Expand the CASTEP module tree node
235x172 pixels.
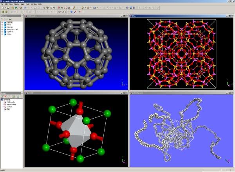tap(2, 23)
